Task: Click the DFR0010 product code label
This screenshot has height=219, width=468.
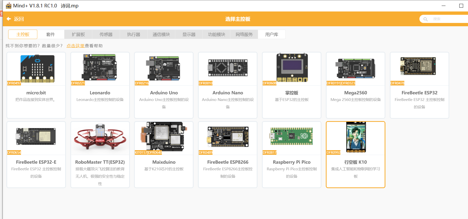Action: (206, 83)
